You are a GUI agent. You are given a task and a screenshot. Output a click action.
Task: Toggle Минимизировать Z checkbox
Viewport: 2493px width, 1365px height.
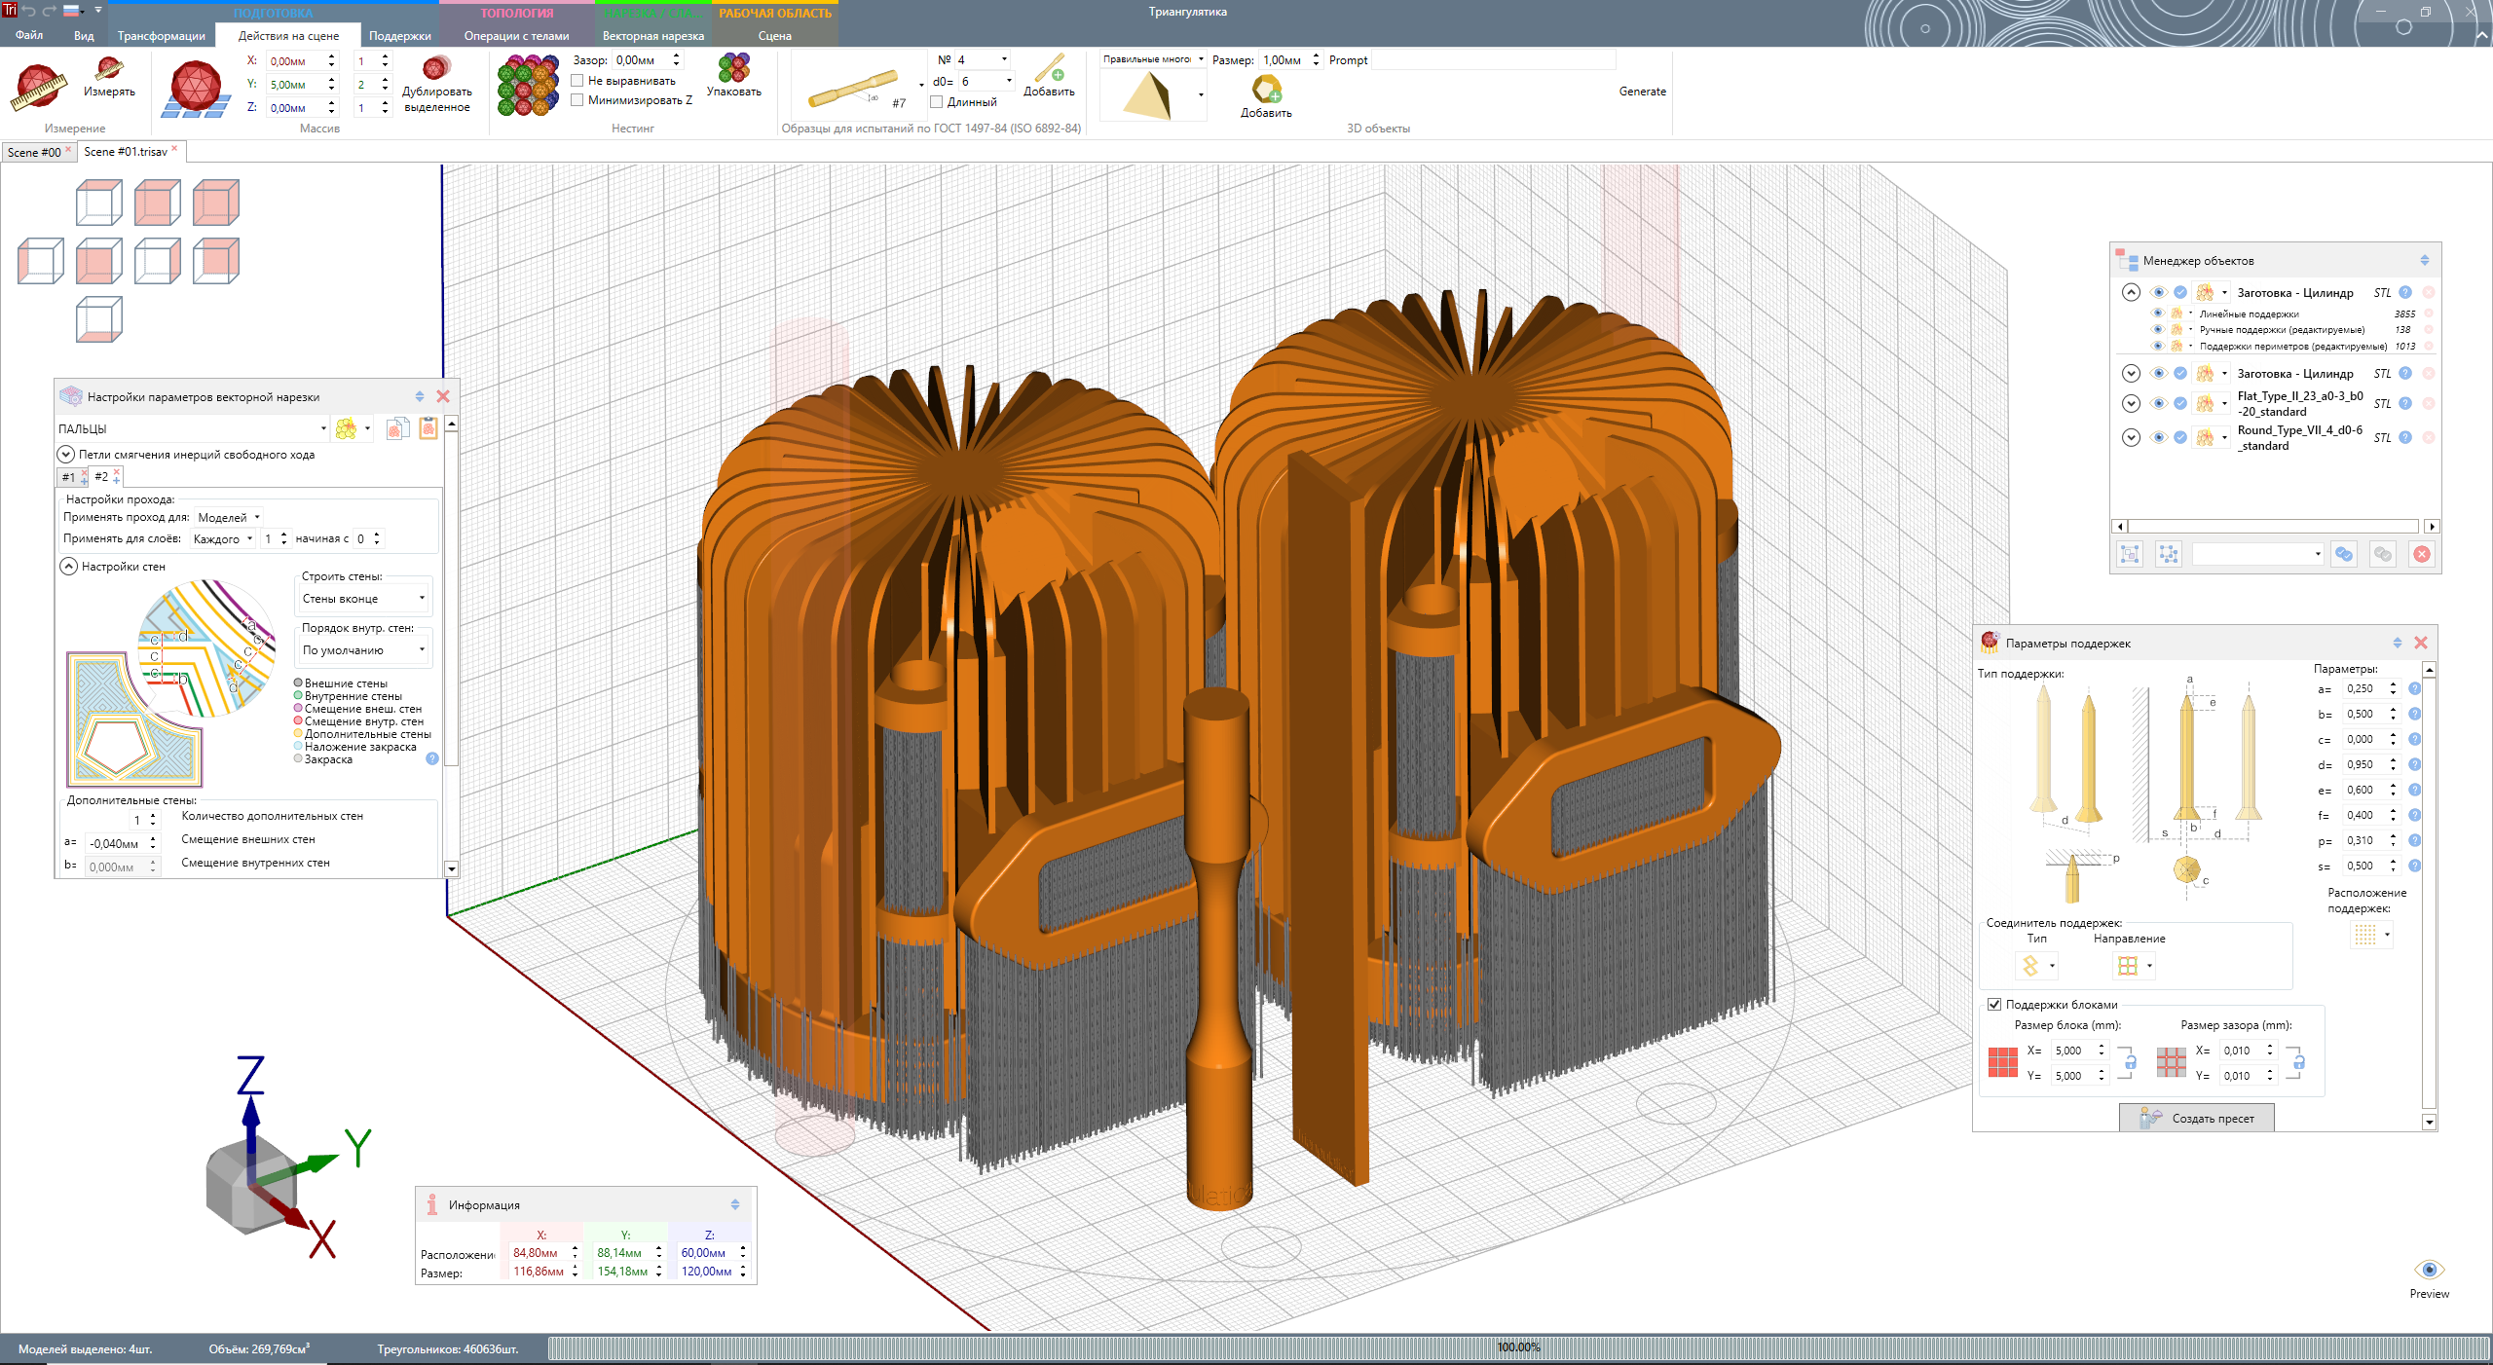tap(577, 100)
